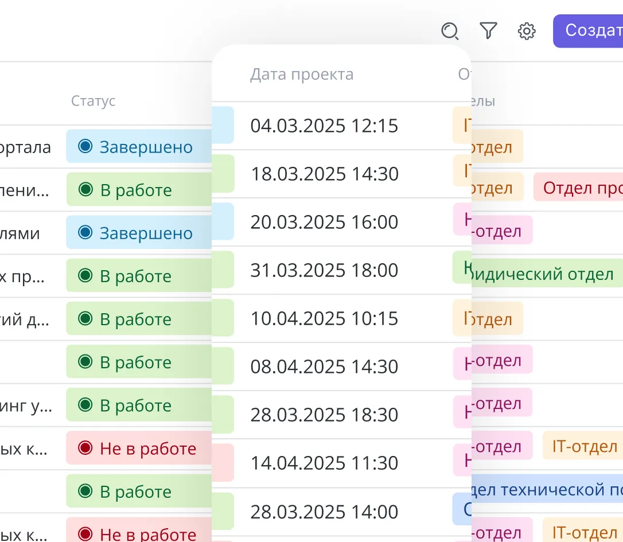Sort by the Статус column header
The image size is (623, 542).
pyautogui.click(x=94, y=101)
